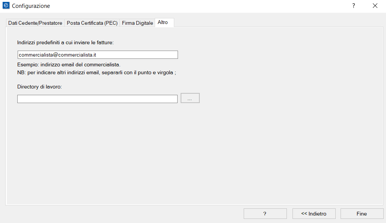The width and height of the screenshot is (386, 223).
Task: Click the title bar question mark help icon
Action: coord(353,6)
